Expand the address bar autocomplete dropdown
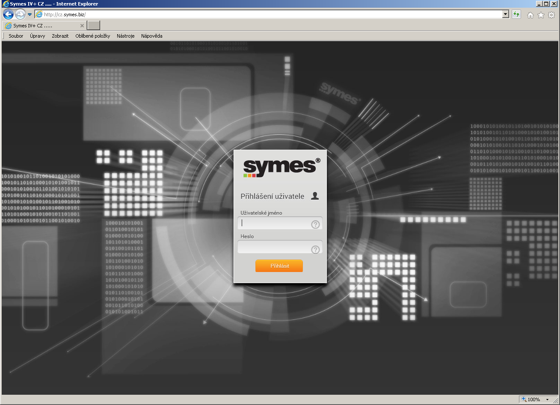Viewport: 560px width, 405px height. (506, 15)
